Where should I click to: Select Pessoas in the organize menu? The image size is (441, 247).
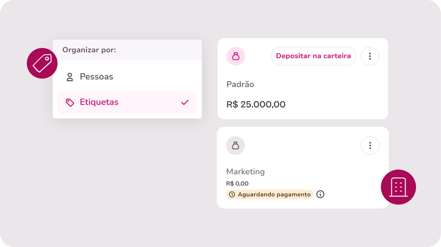point(127,77)
